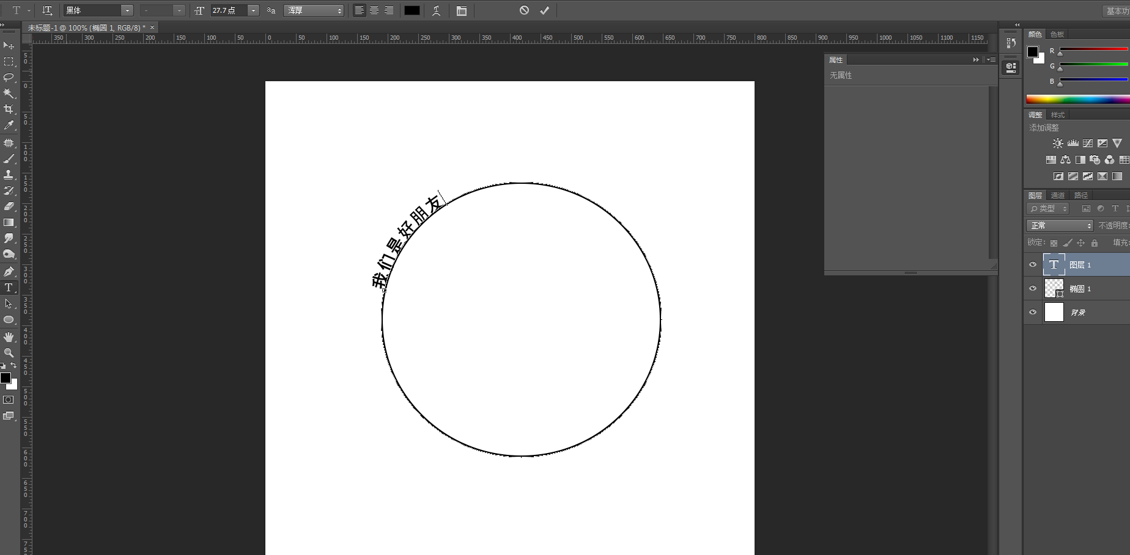Add a Levels adjustment
The height and width of the screenshot is (555, 1130).
point(1073,143)
